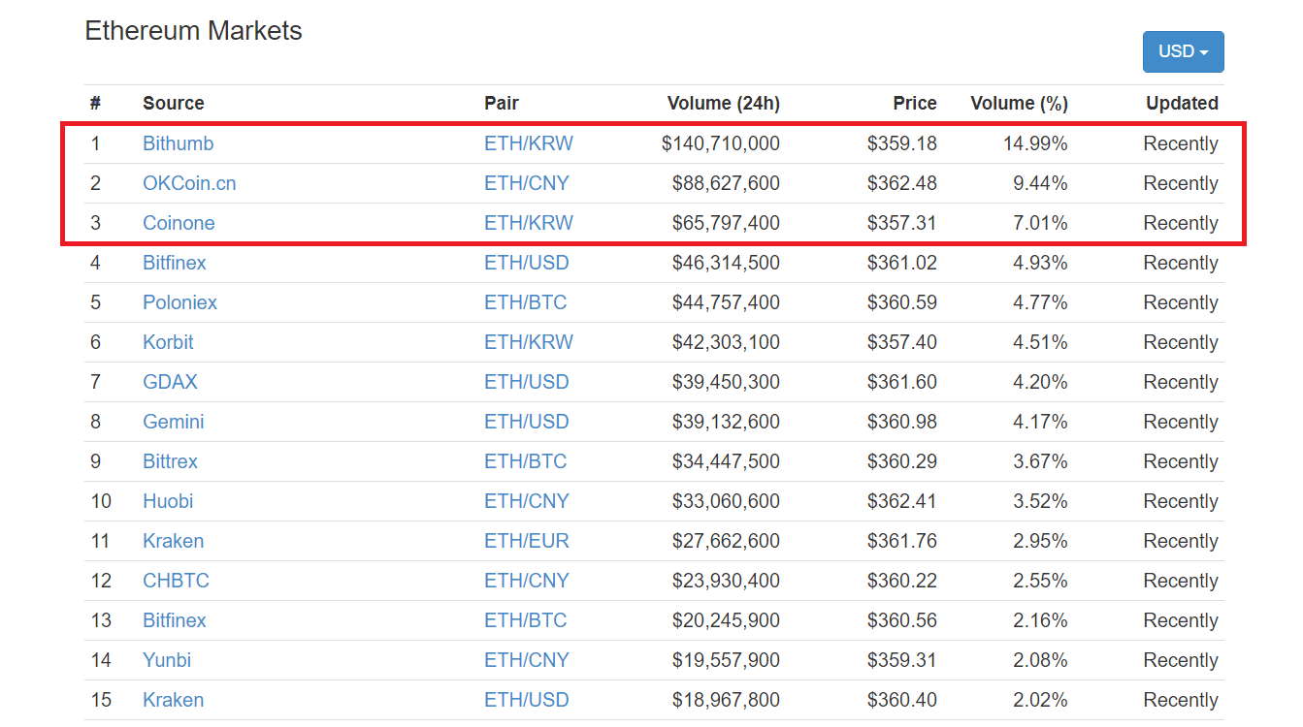Click Bithumb's ETH/KRW pair link
The image size is (1303, 727).
528,143
